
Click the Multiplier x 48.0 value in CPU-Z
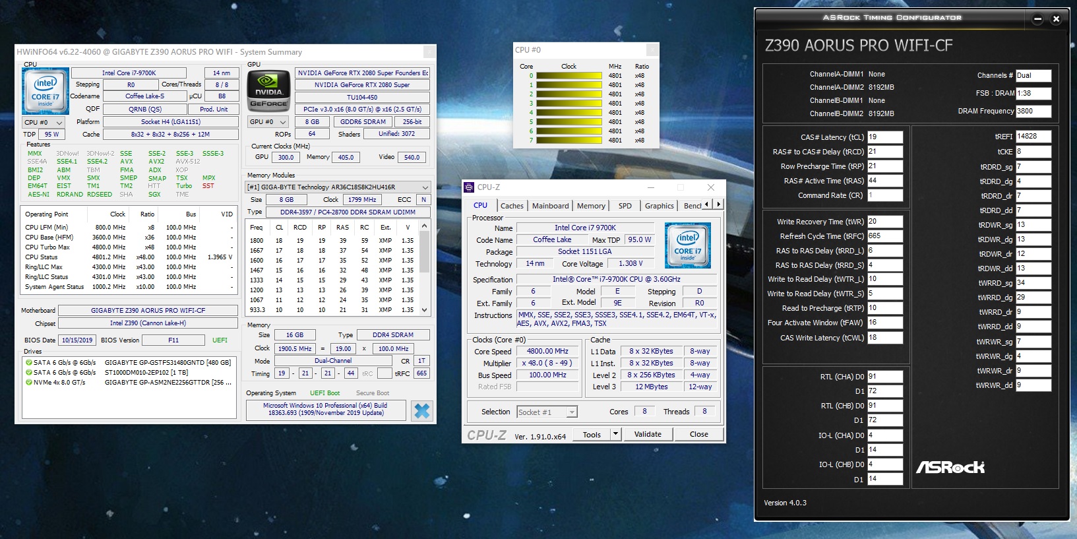(547, 364)
